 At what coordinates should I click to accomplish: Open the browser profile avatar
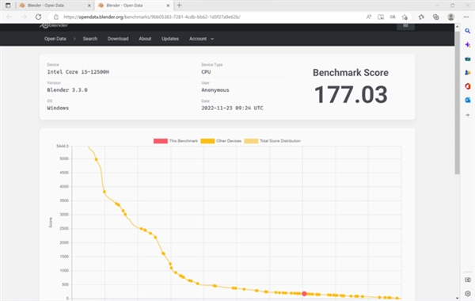(450, 17)
